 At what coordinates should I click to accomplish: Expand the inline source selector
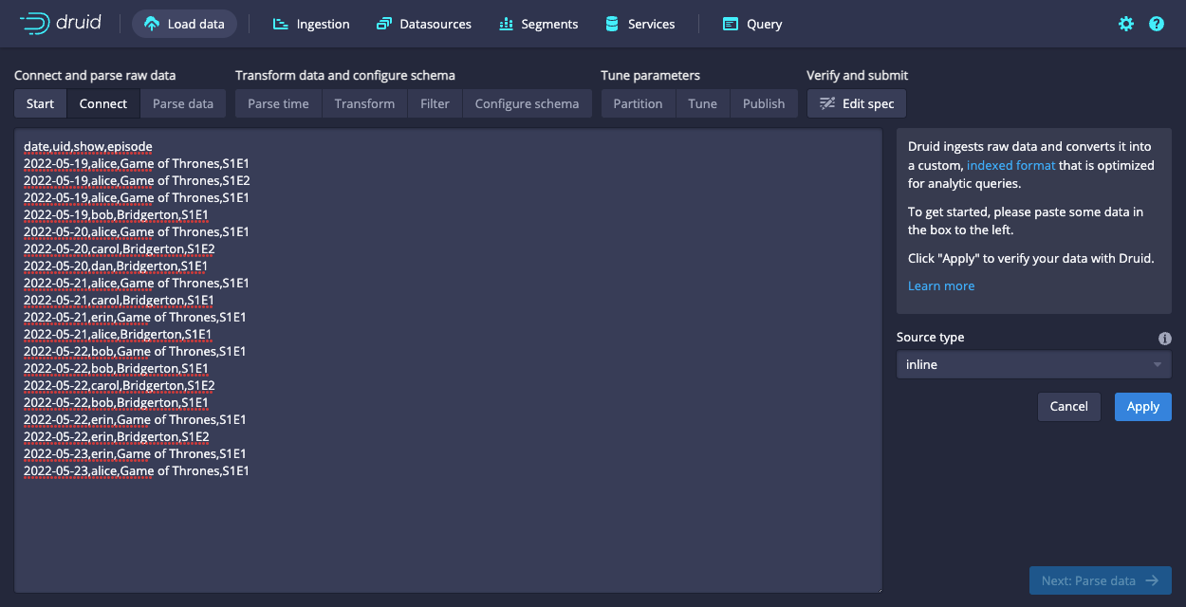[1033, 364]
